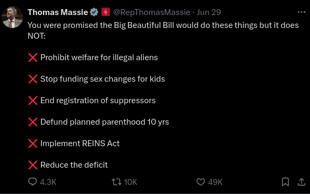Like the post with the heart icon
Screen dimensions: 310x194
click(x=201, y=182)
